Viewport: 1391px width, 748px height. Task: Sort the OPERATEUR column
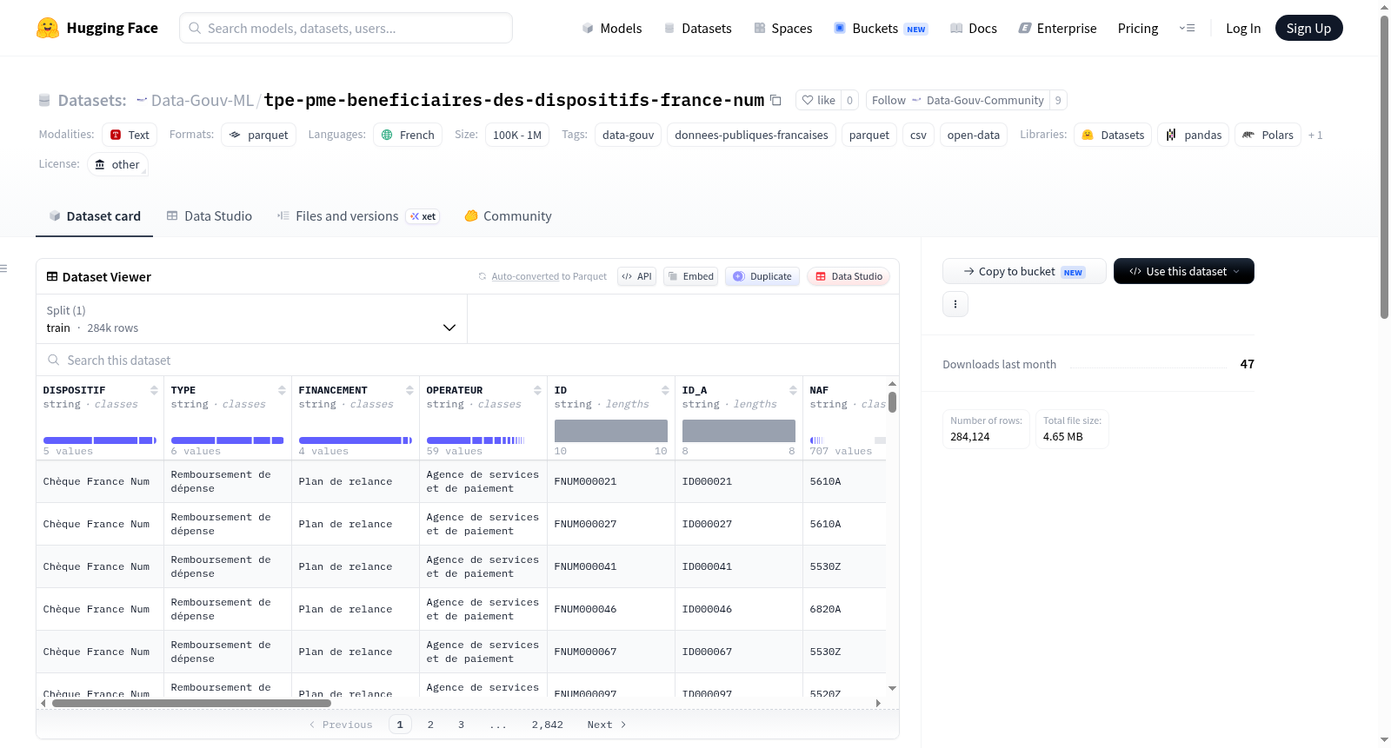point(537,391)
